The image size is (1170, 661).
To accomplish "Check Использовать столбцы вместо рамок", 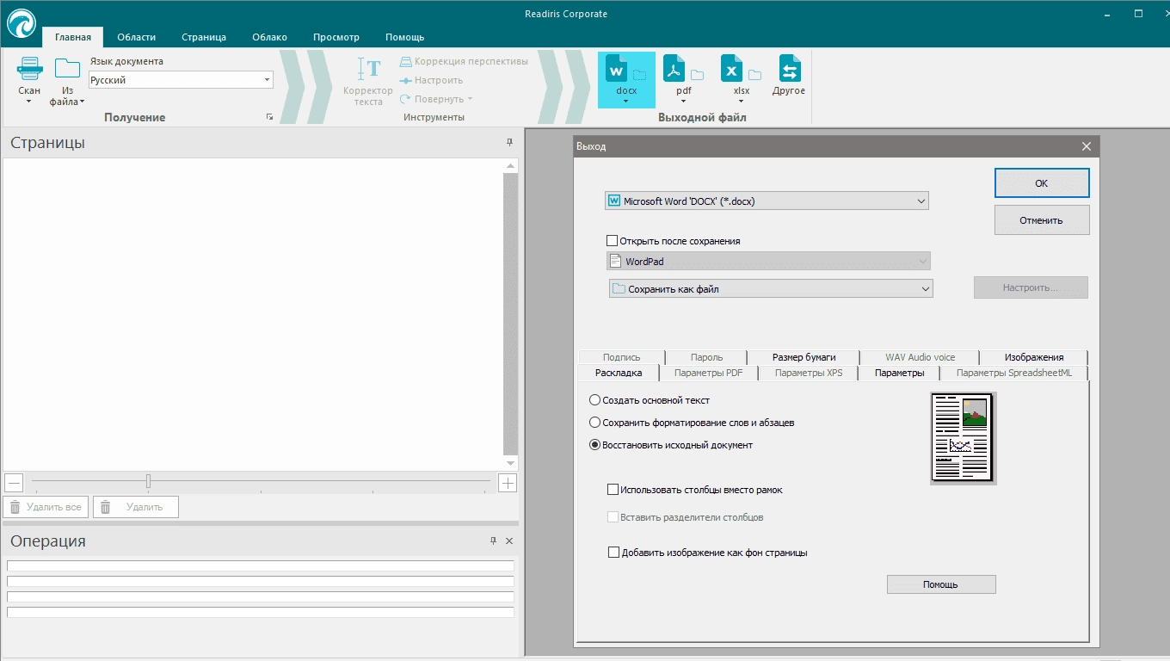I will point(613,490).
